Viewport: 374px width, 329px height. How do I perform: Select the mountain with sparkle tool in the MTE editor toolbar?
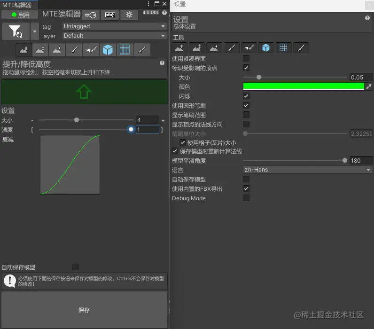[x=40, y=50]
